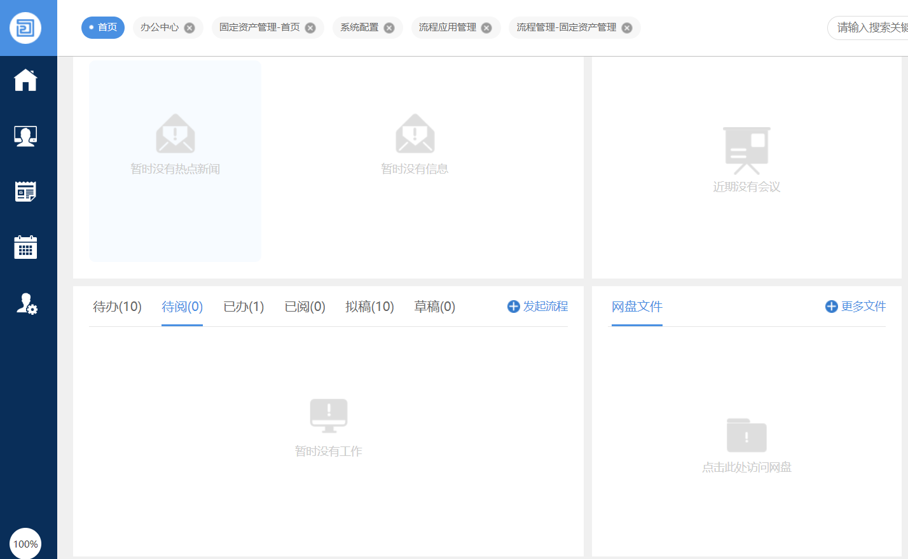Click the 暂时没有热点新闻 text
908x559 pixels.
tap(175, 169)
